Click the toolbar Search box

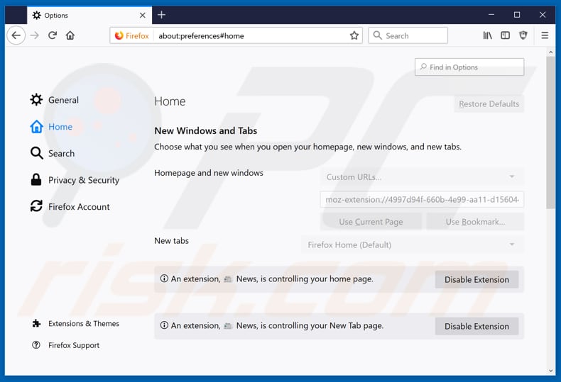point(408,35)
